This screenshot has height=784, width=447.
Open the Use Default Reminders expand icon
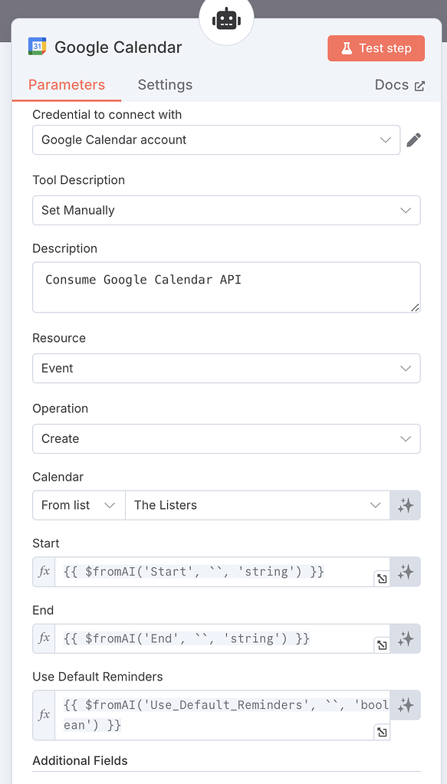click(382, 732)
